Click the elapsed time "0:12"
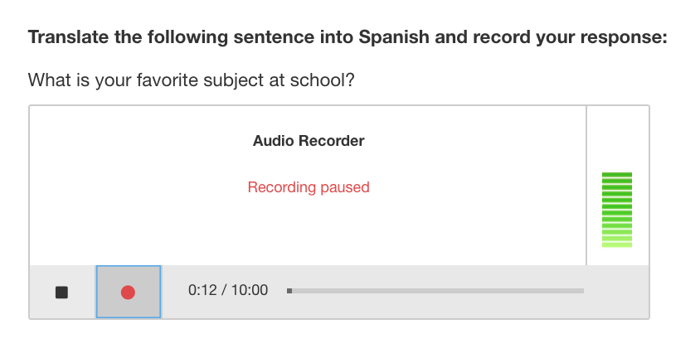 point(202,291)
